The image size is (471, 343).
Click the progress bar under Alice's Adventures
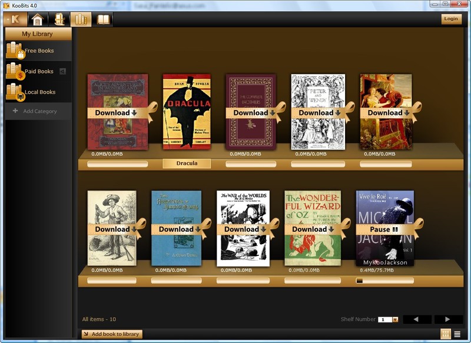point(117,164)
